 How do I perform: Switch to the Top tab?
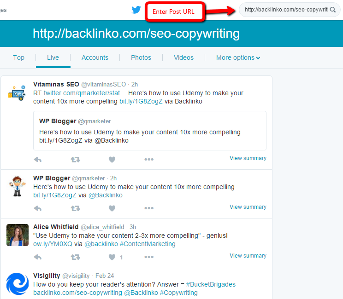pos(19,57)
